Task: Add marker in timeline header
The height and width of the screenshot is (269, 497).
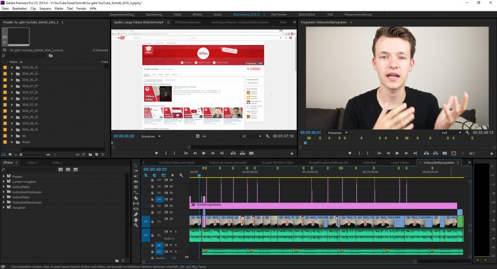Action: tap(172, 175)
